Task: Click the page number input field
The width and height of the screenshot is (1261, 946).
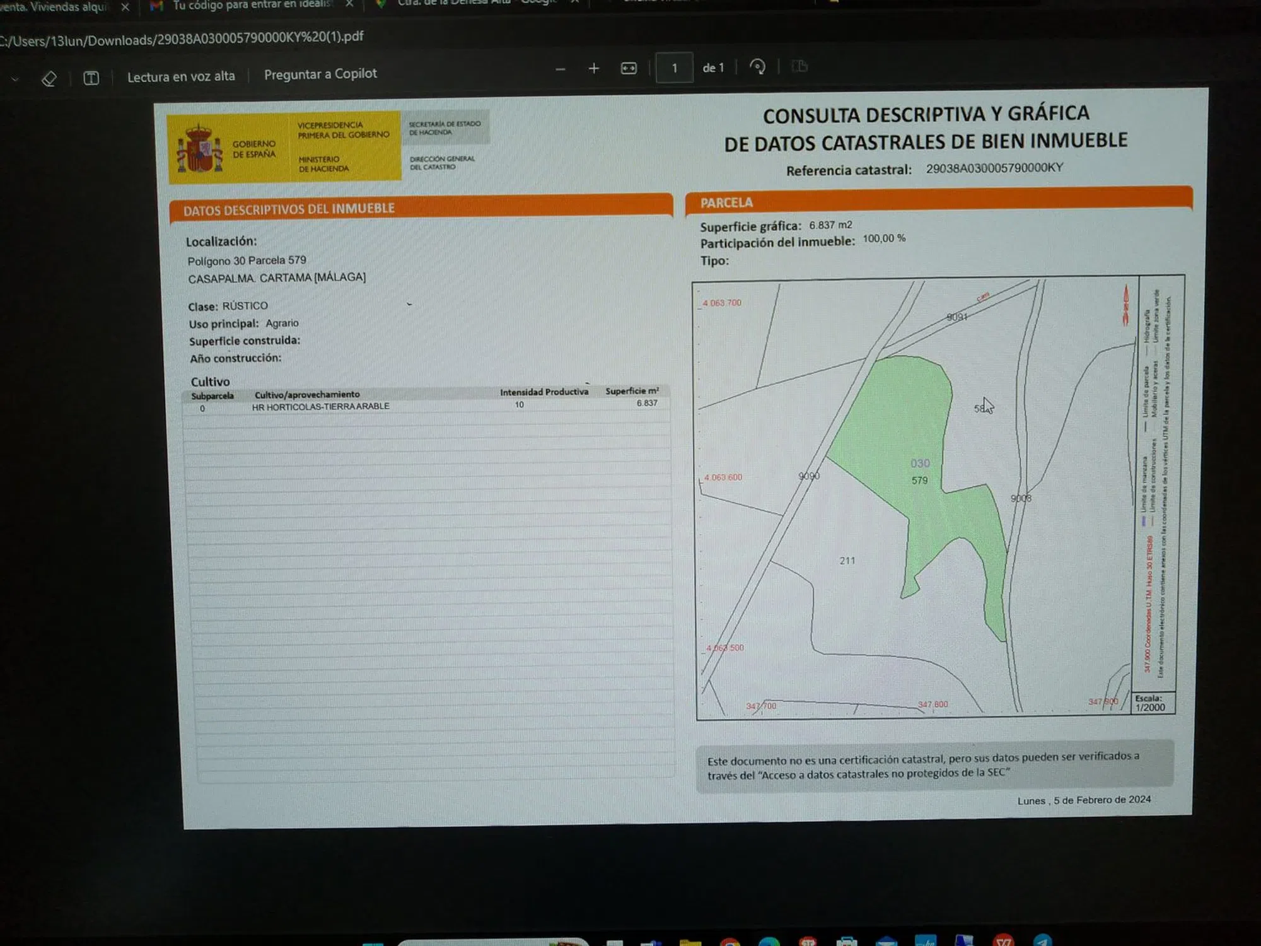Action: 674,67
